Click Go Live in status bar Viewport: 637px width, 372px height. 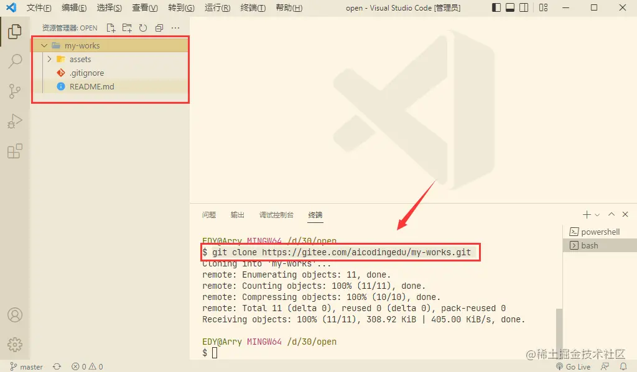573,367
